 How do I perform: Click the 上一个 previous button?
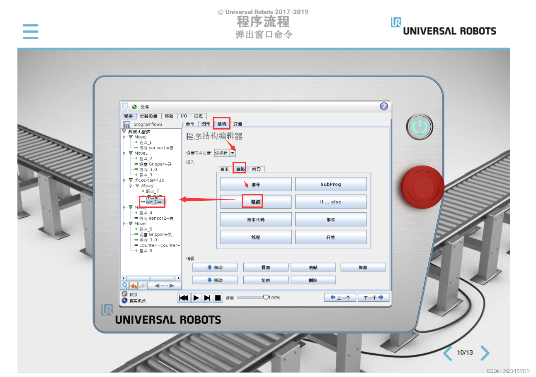[340, 297]
